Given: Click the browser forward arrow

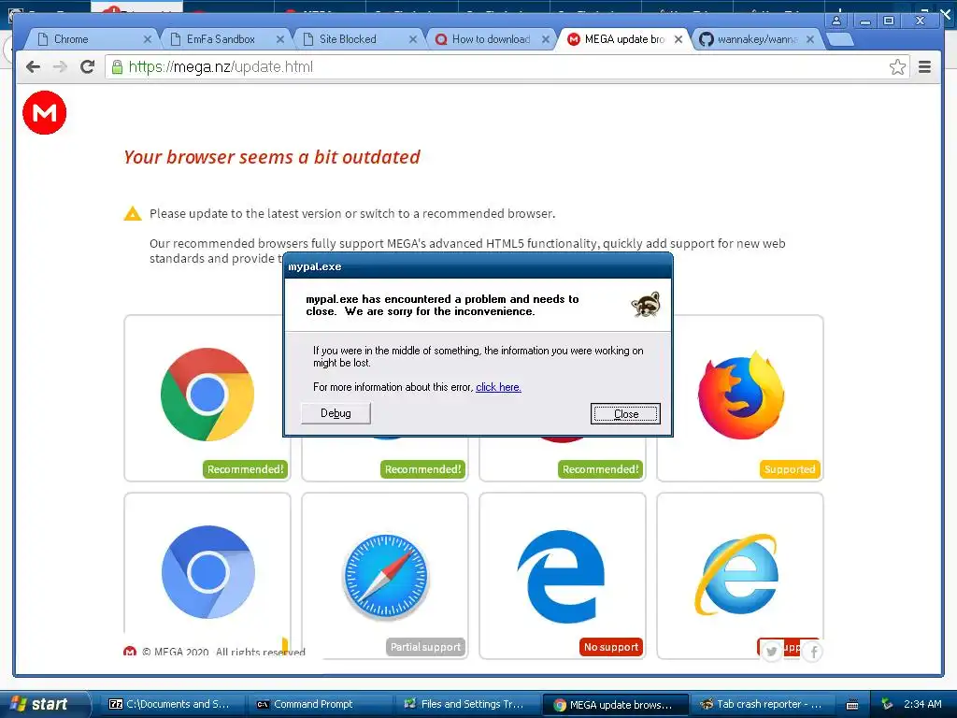Looking at the screenshot, I should (60, 66).
